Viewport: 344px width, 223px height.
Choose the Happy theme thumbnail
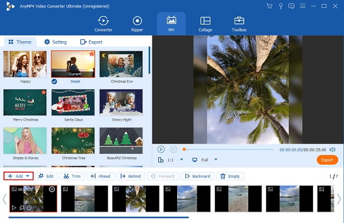click(25, 64)
